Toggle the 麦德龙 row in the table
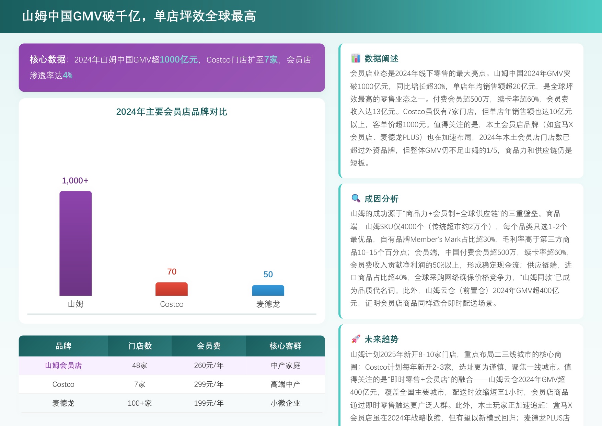The width and height of the screenshot is (602, 426). pos(172,403)
